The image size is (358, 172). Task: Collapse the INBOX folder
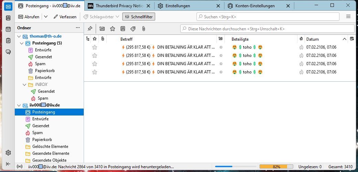(24, 84)
